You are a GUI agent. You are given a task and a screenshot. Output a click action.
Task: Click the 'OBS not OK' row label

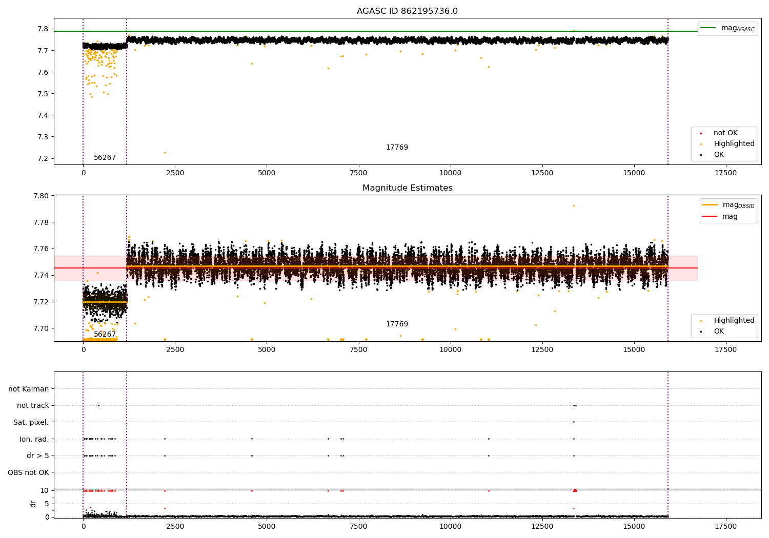point(28,472)
